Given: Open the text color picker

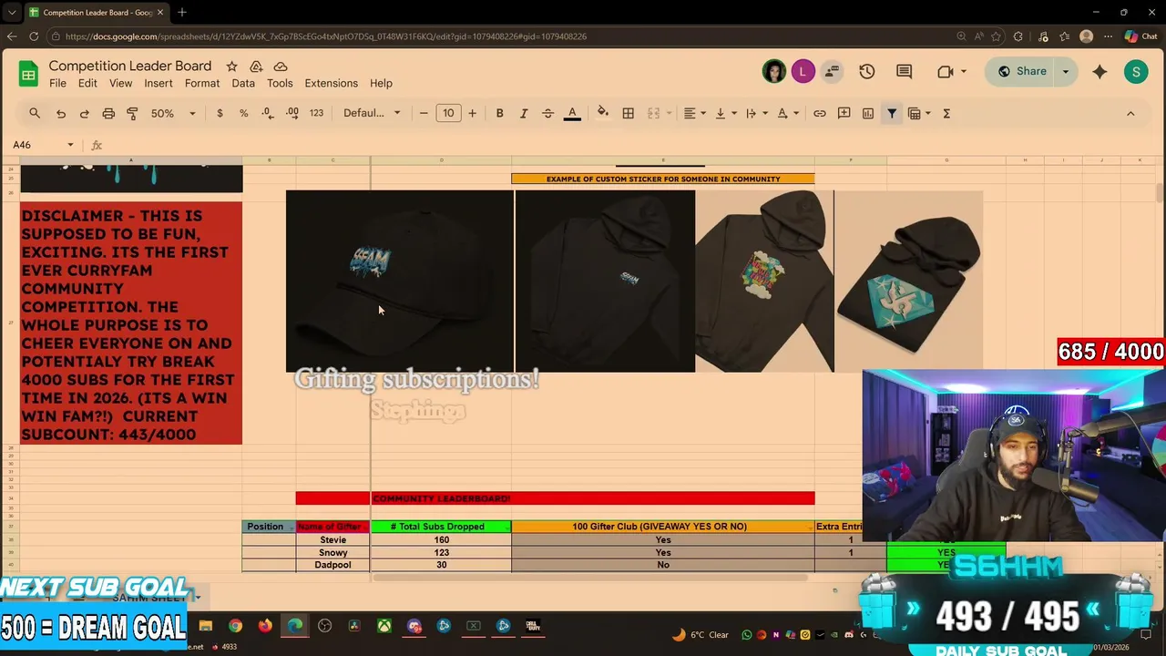Looking at the screenshot, I should click(572, 113).
